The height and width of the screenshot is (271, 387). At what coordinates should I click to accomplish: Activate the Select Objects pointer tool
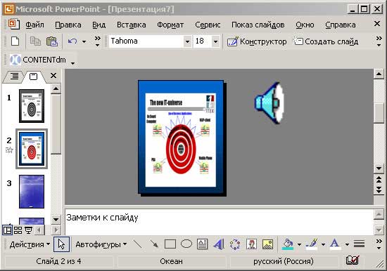[x=61, y=244]
